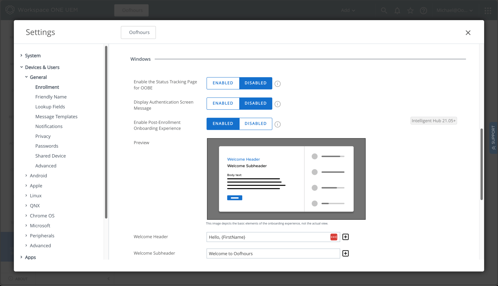The height and width of the screenshot is (286, 498).
Task: Click the Welcome Subheader text field
Action: pos(273,253)
